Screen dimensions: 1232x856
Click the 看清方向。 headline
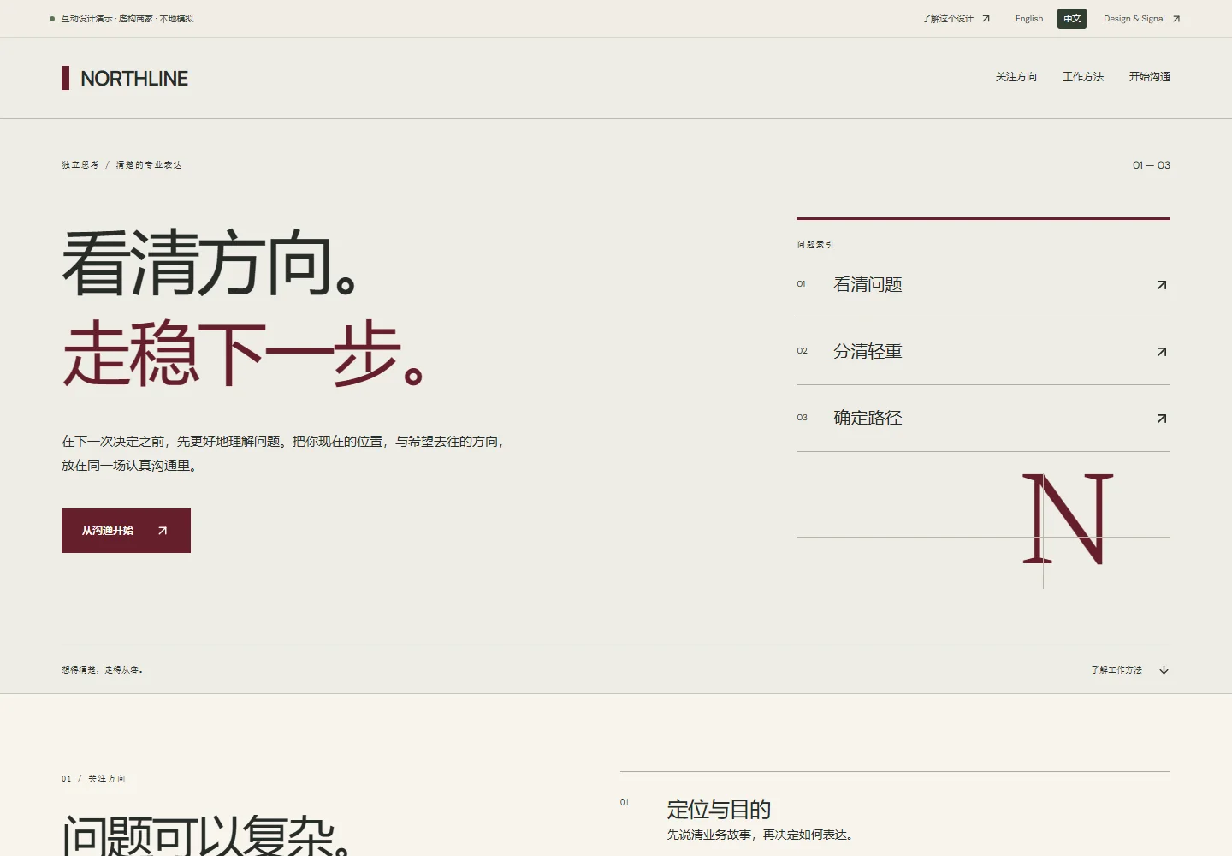click(210, 264)
